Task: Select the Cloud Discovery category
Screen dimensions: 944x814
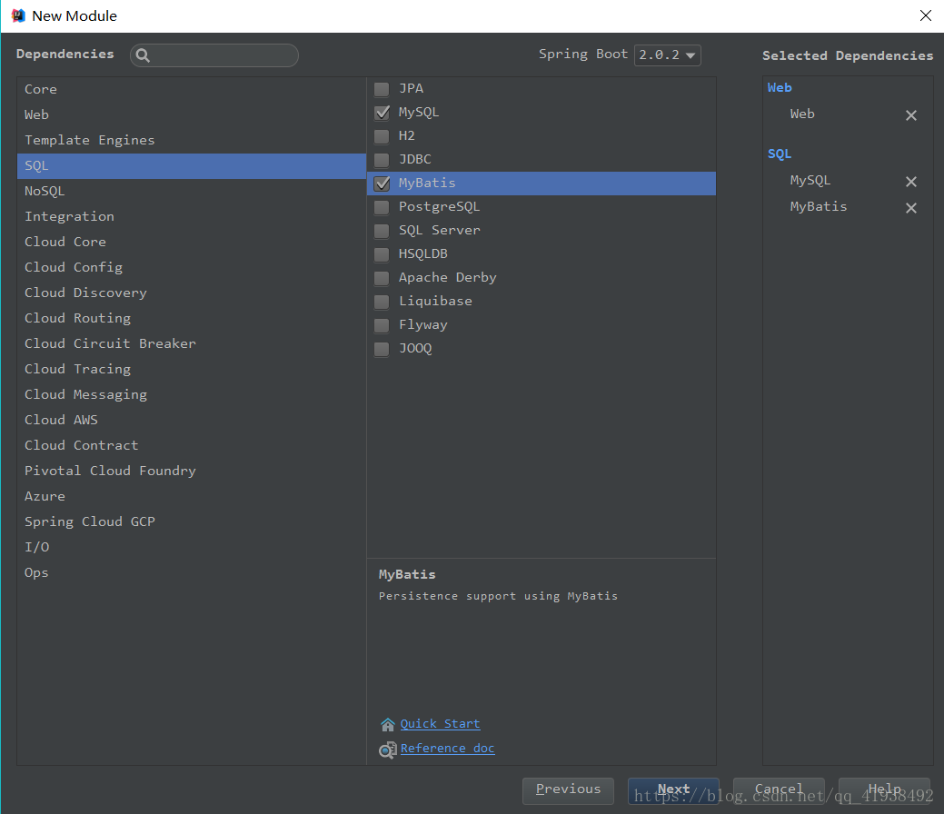Action: click(192, 293)
